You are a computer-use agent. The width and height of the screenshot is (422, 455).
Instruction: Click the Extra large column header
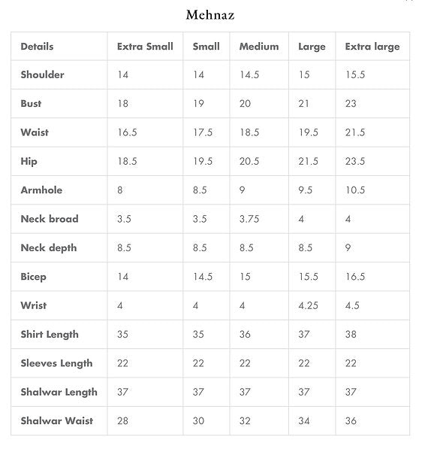[372, 47]
